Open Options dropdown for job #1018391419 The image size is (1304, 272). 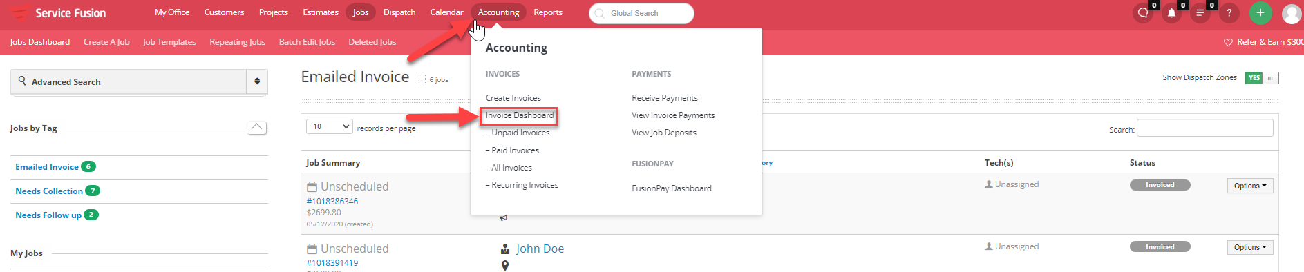(x=1250, y=247)
